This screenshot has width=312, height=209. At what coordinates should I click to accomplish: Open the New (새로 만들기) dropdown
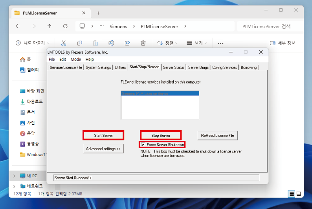(x=32, y=43)
